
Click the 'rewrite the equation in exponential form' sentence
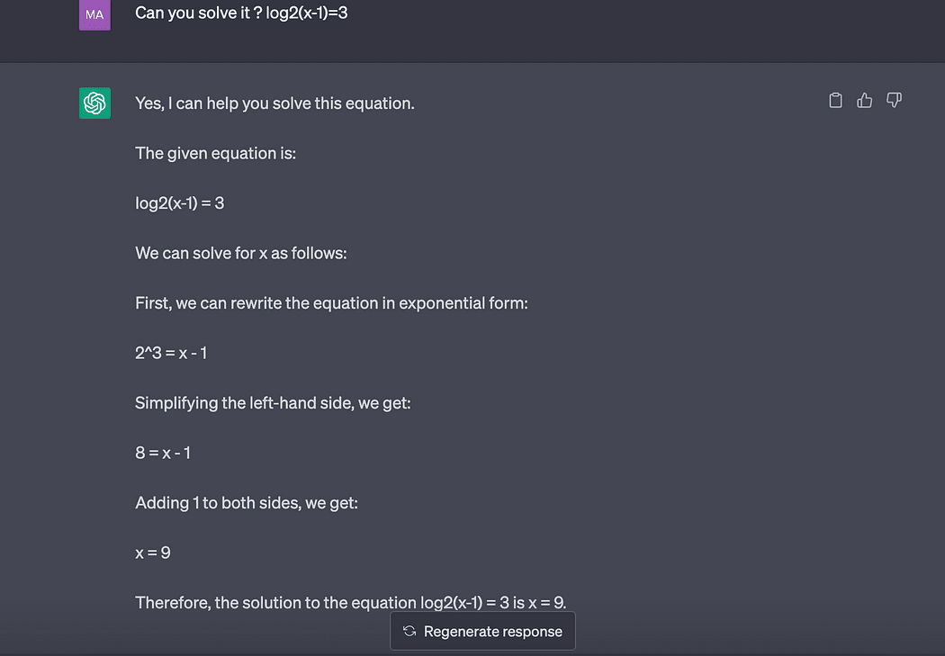pyautogui.click(x=331, y=303)
